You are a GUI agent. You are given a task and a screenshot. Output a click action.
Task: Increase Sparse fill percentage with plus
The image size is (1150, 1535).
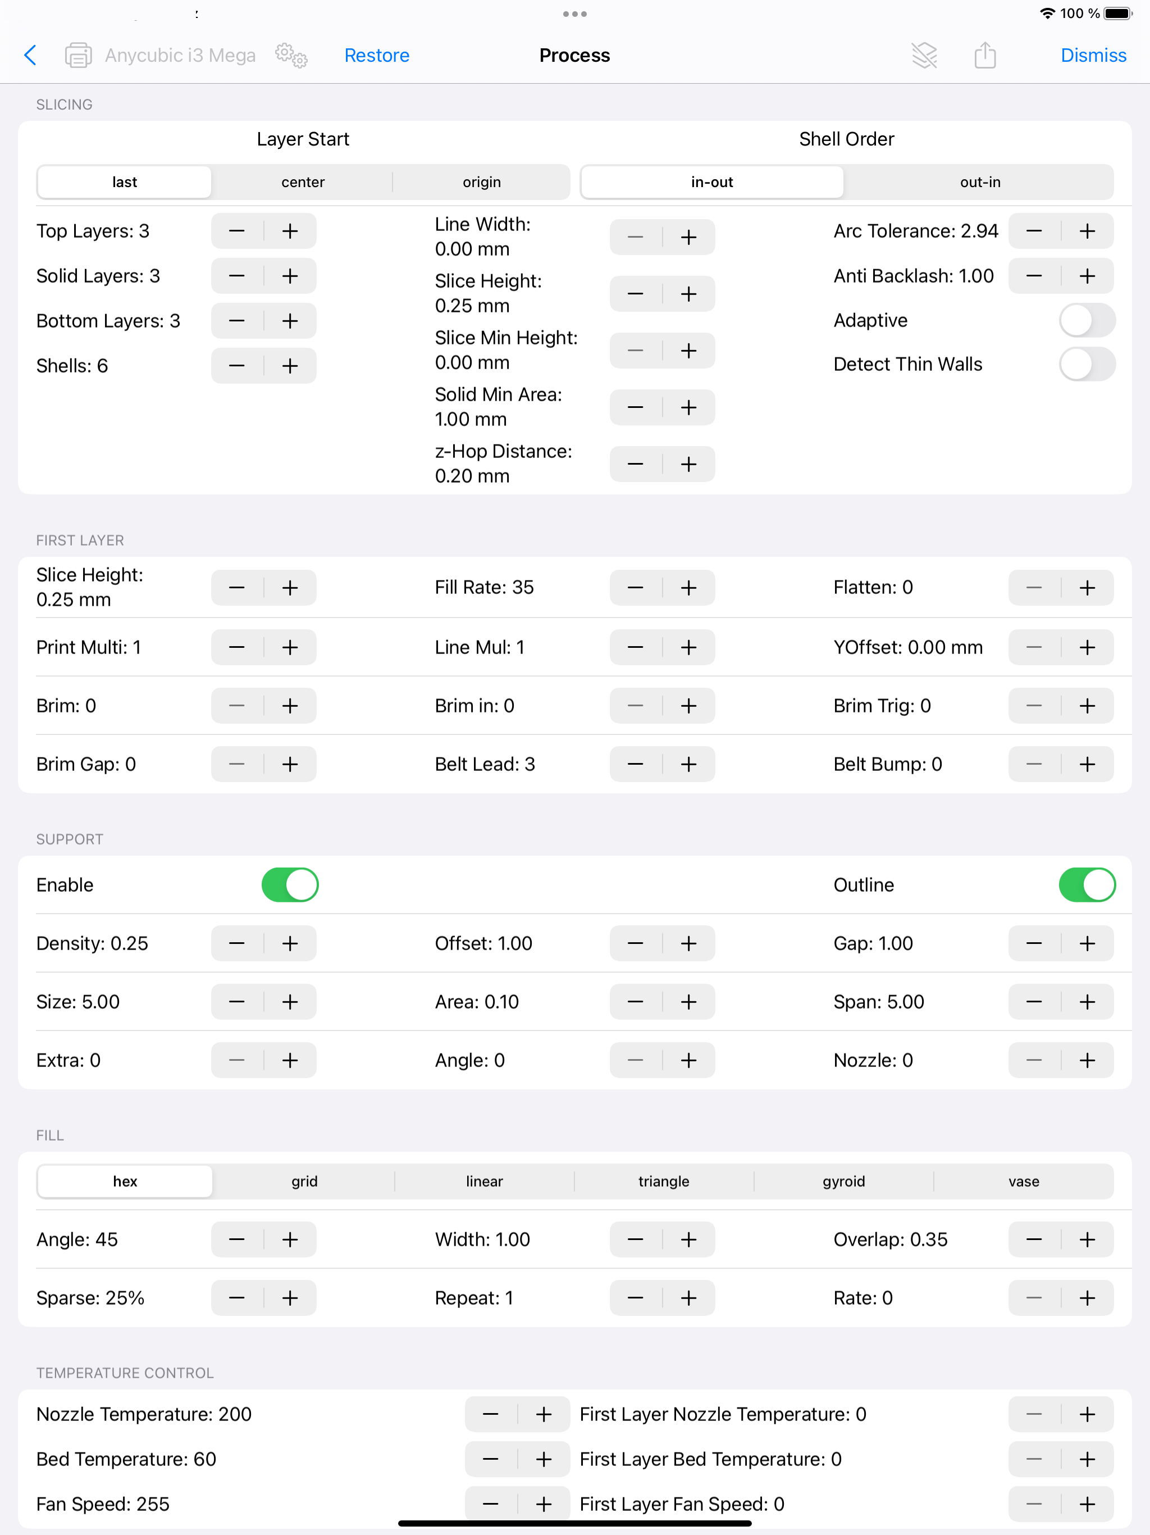[290, 1298]
